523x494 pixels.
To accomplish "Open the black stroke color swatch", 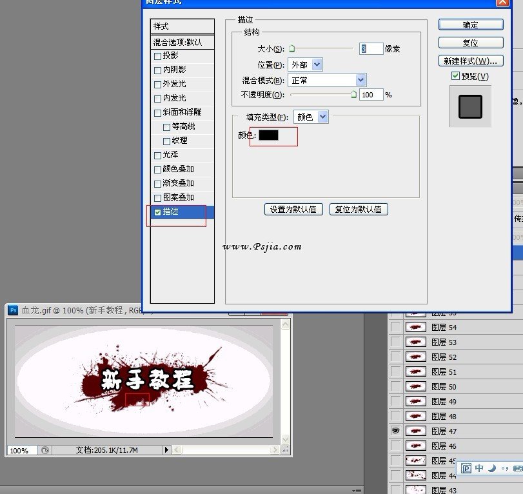I will [268, 135].
